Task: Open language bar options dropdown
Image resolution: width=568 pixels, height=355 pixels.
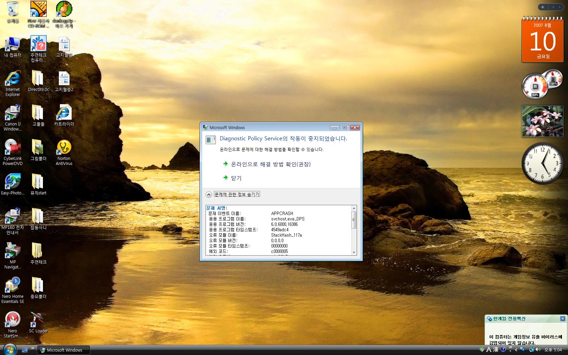Action: tap(510, 351)
